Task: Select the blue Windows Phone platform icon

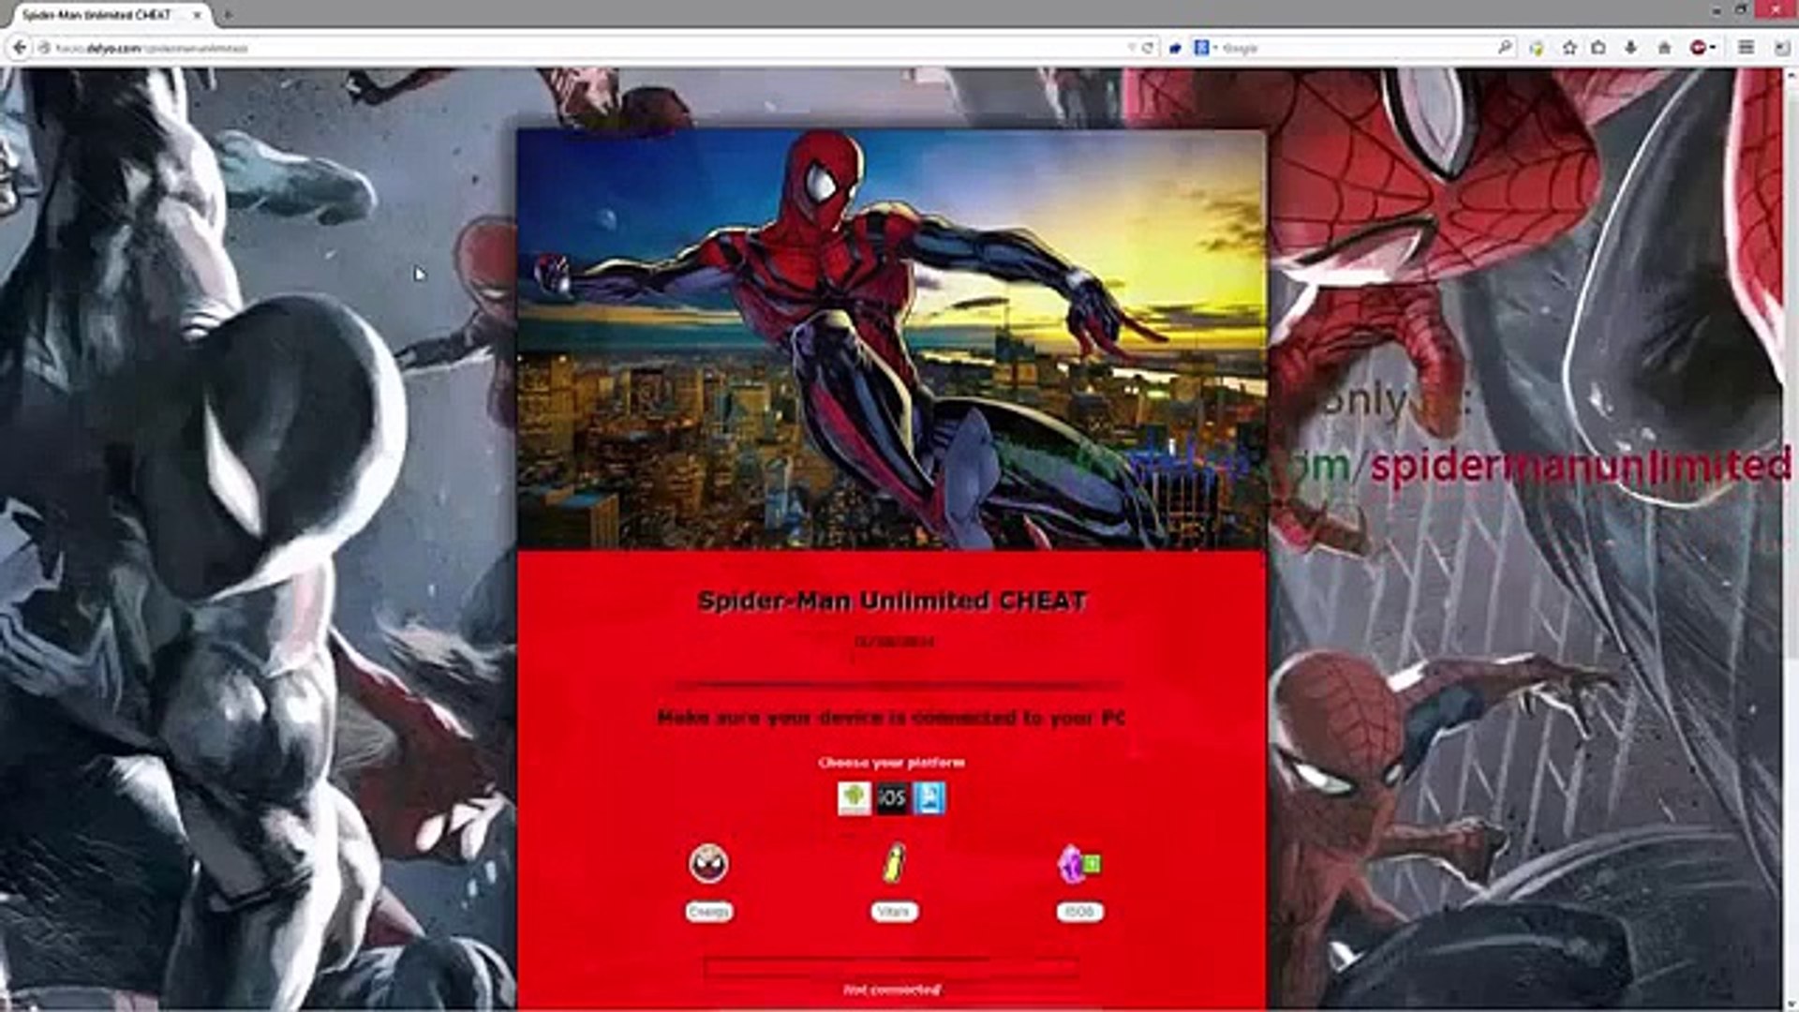Action: point(929,798)
